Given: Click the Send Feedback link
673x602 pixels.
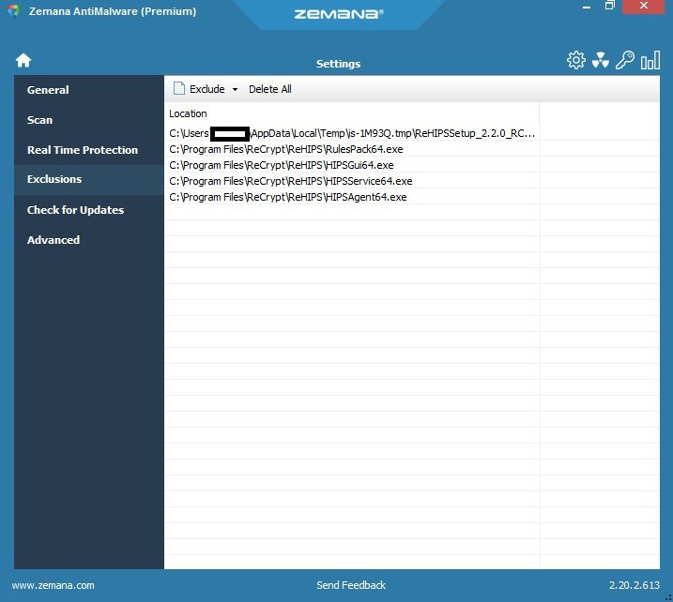Looking at the screenshot, I should coord(351,585).
